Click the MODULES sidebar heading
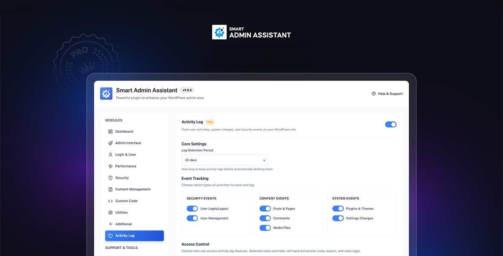 click(x=113, y=120)
